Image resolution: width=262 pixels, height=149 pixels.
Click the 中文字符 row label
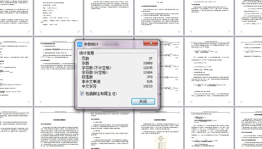89,87
